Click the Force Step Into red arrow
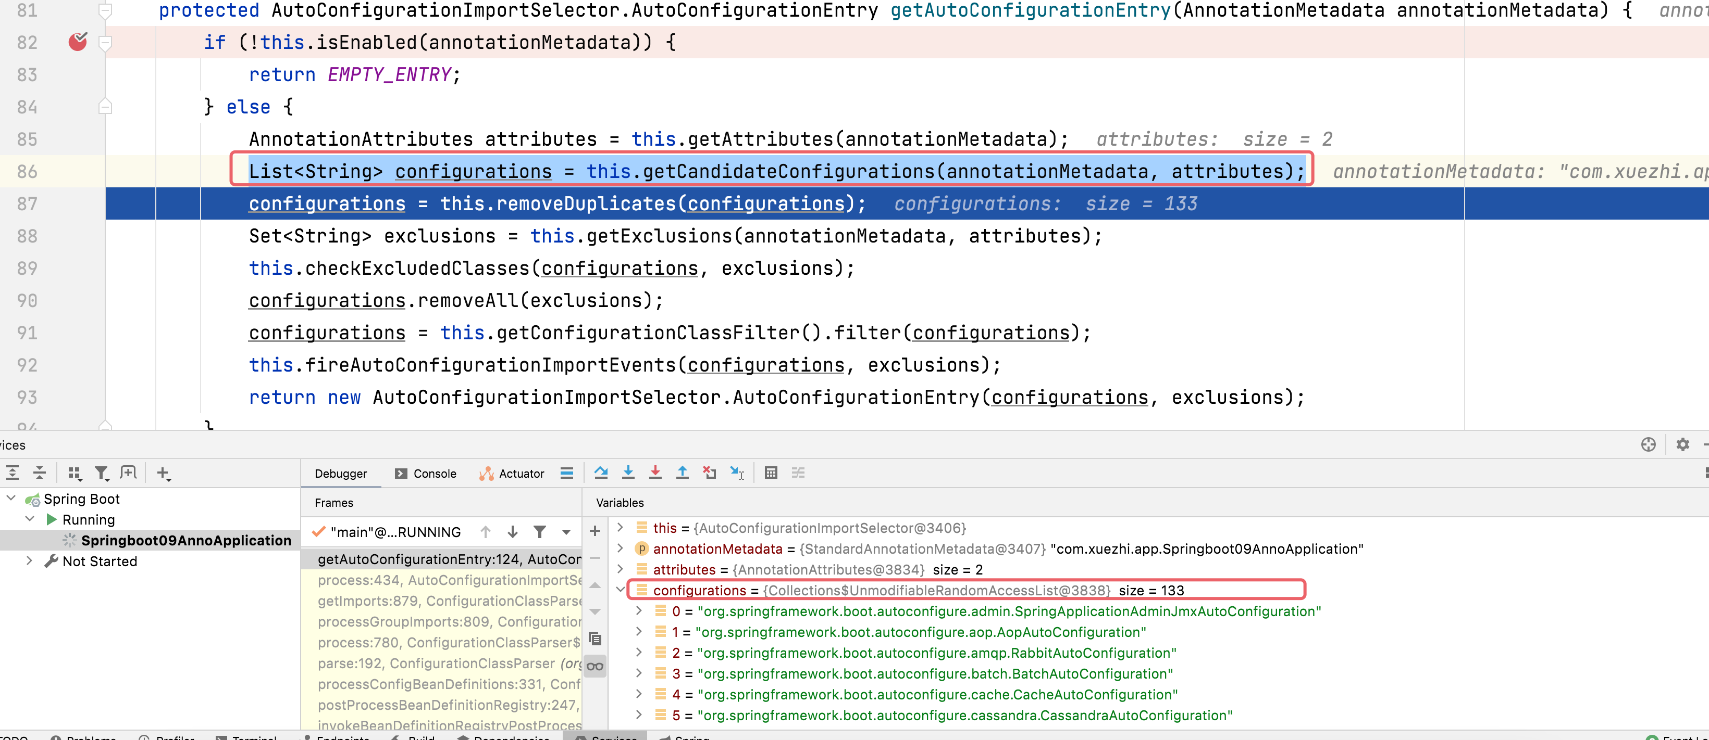1709x740 pixels. (655, 473)
